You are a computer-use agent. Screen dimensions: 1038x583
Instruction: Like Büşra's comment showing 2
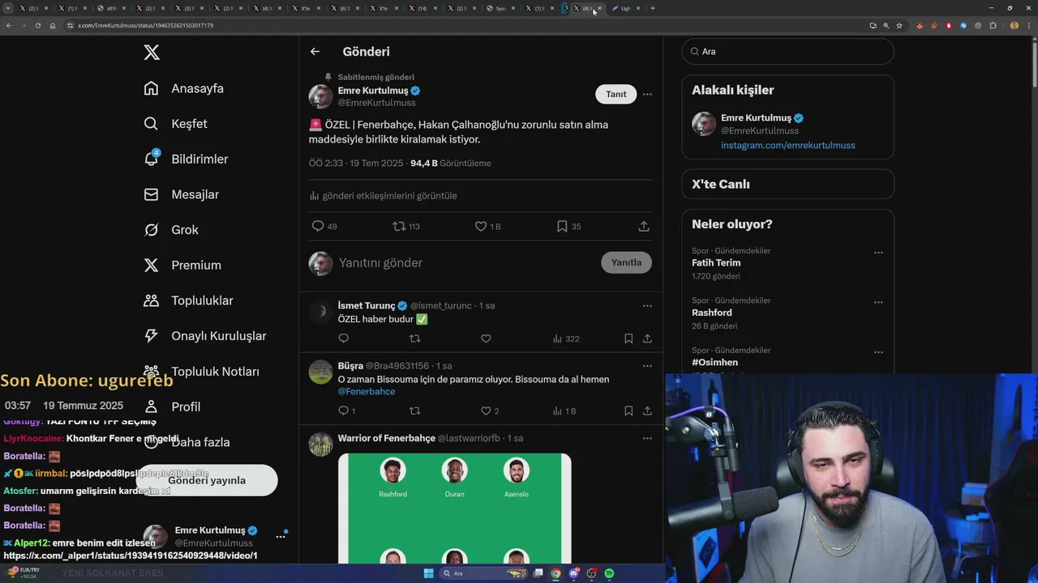[x=486, y=411]
